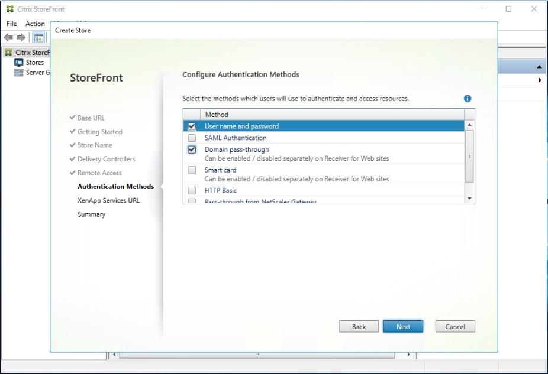Open the Action menu

[x=35, y=24]
